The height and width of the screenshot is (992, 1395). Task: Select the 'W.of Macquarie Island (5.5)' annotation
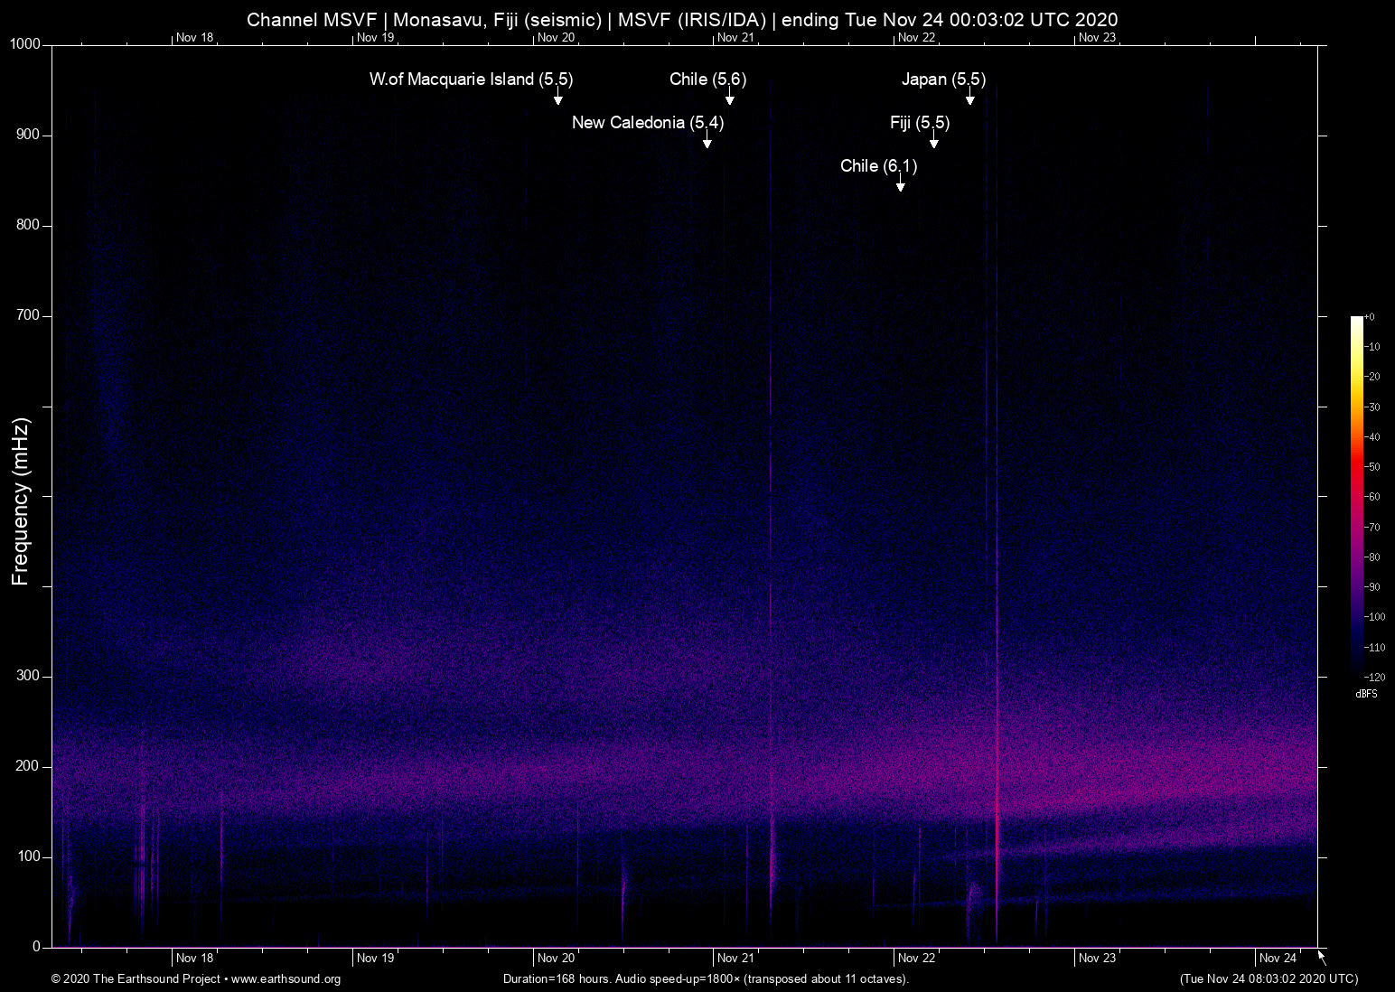pos(472,80)
